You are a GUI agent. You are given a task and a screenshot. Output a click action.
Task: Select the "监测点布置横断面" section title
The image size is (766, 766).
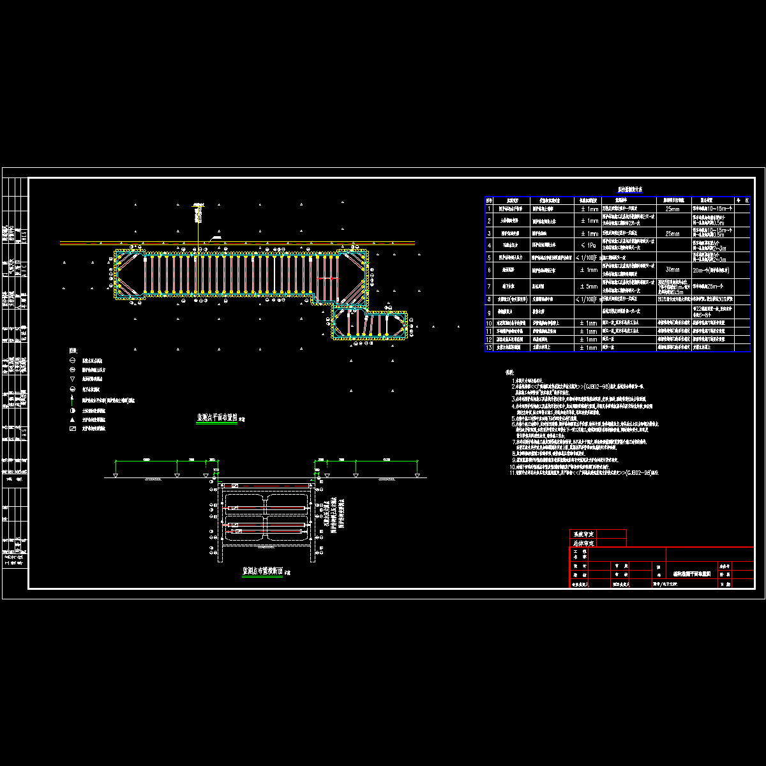(x=263, y=571)
